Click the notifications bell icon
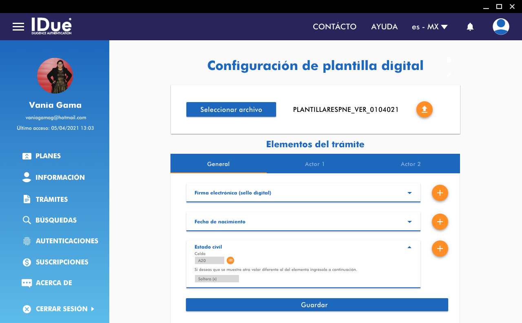 470,27
